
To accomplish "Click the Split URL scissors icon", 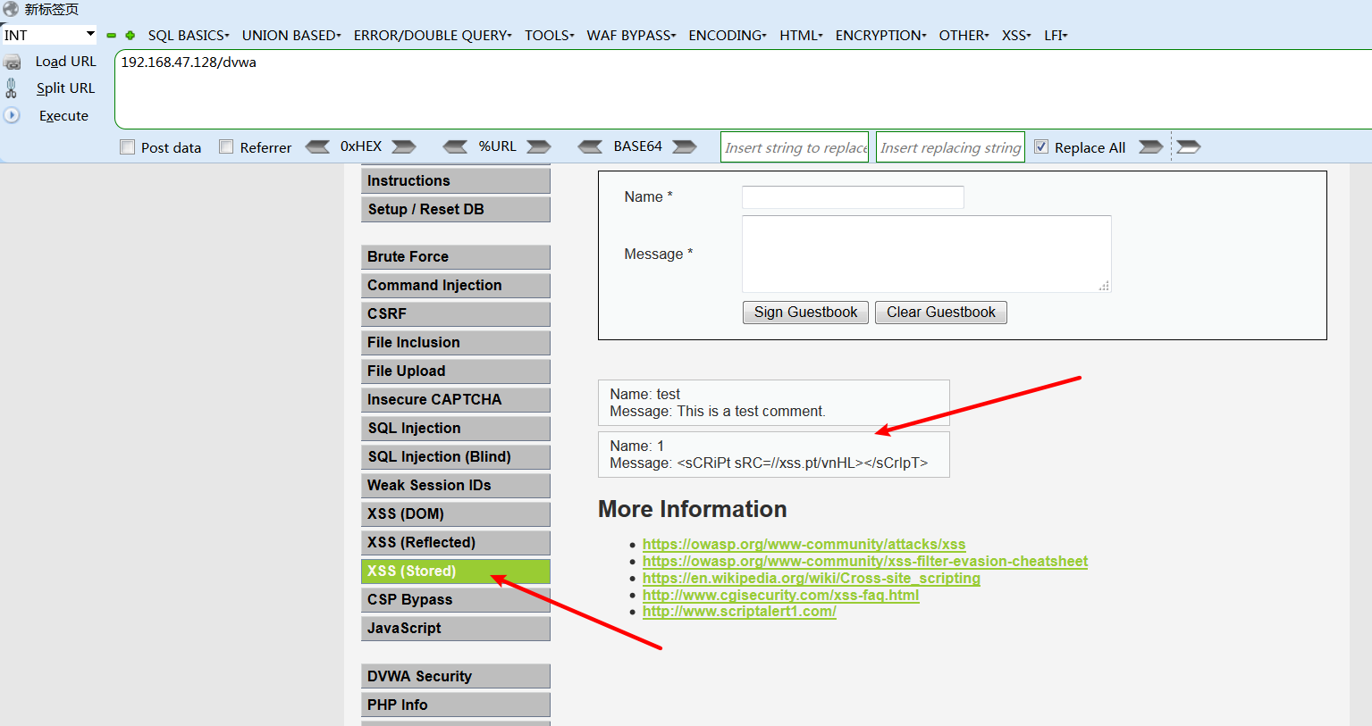I will click(12, 88).
